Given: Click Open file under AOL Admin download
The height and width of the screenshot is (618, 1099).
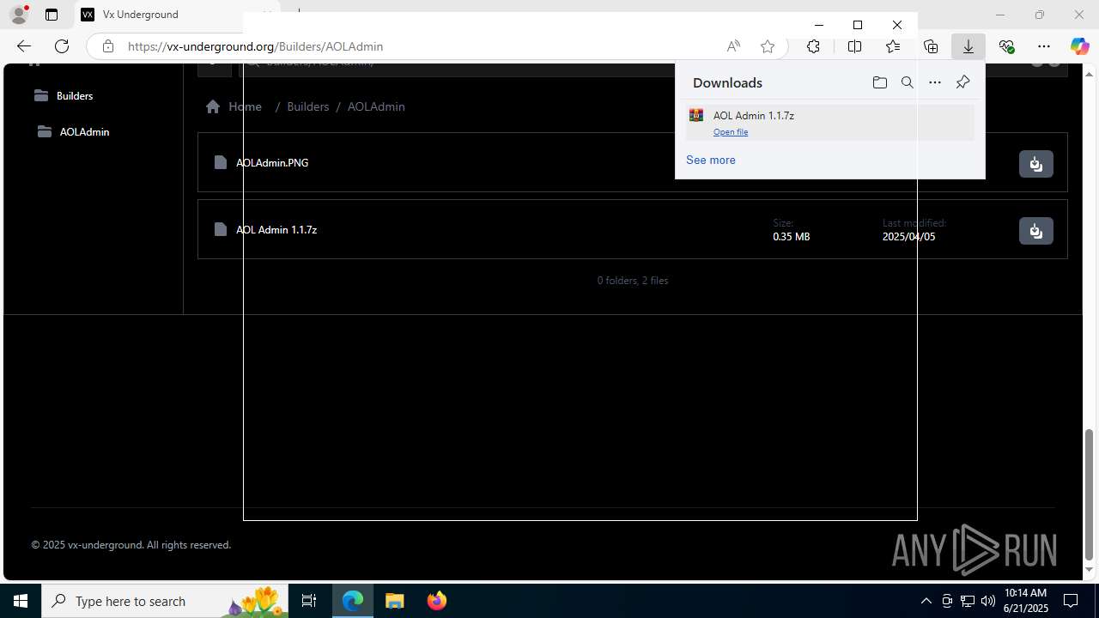Looking at the screenshot, I should click(731, 131).
